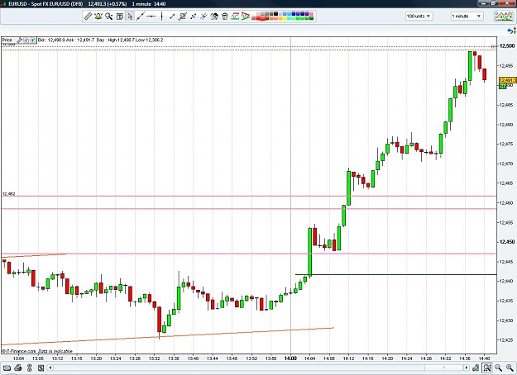The width and height of the screenshot is (517, 375).
Task: Click the 14:40 time axis label
Action: [484, 358]
